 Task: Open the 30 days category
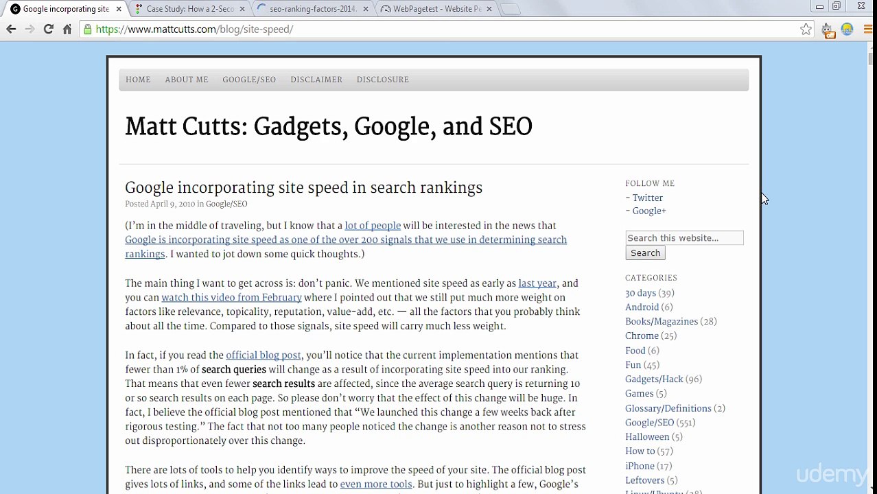click(640, 293)
